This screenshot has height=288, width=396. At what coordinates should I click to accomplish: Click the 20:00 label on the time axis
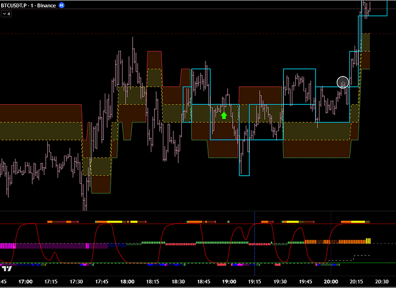pyautogui.click(x=331, y=282)
